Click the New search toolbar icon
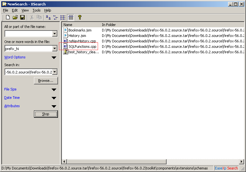This screenshot has width=246, height=172. point(8,17)
